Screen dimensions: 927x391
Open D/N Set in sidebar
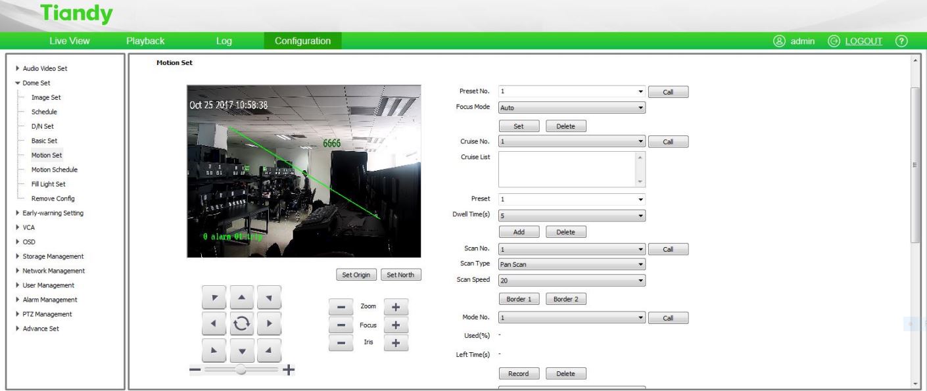coord(42,126)
